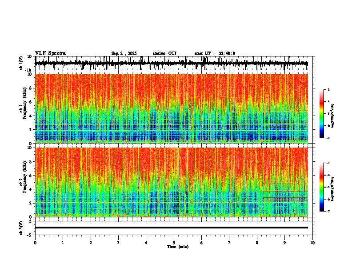Click inside the ch.1 spectrogram panel

point(172,108)
